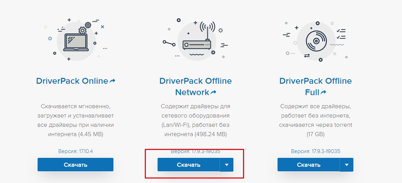The height and width of the screenshot is (183, 402).
Task: Click the disc illustration for Offline Full
Action: click(316, 41)
